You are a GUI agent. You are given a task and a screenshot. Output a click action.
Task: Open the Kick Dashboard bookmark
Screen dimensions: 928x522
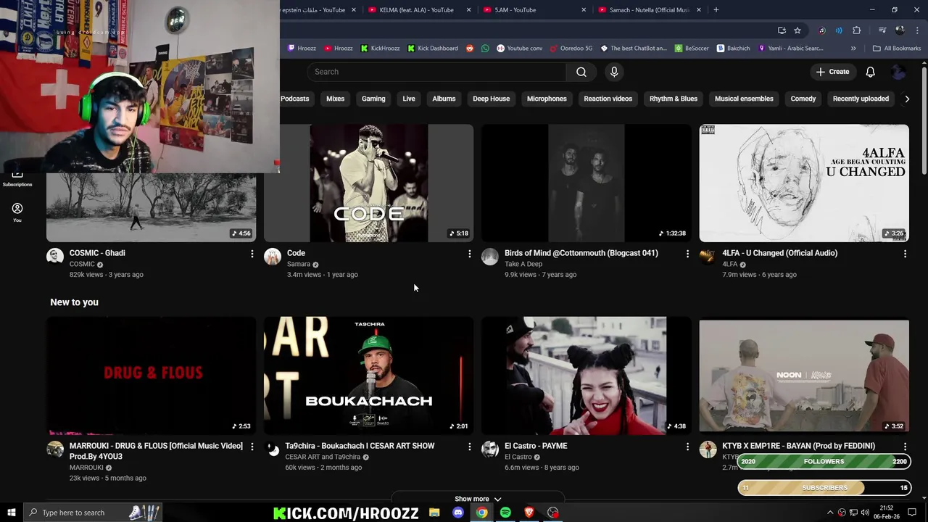432,49
